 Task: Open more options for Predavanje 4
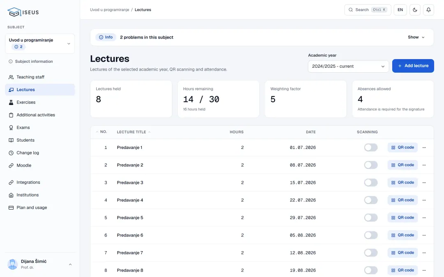coord(424,200)
